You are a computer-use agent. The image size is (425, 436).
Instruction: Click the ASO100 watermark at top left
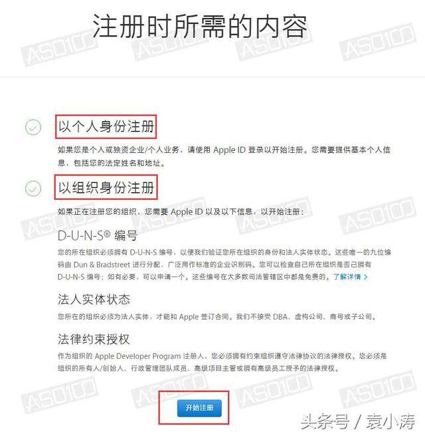(x=59, y=48)
